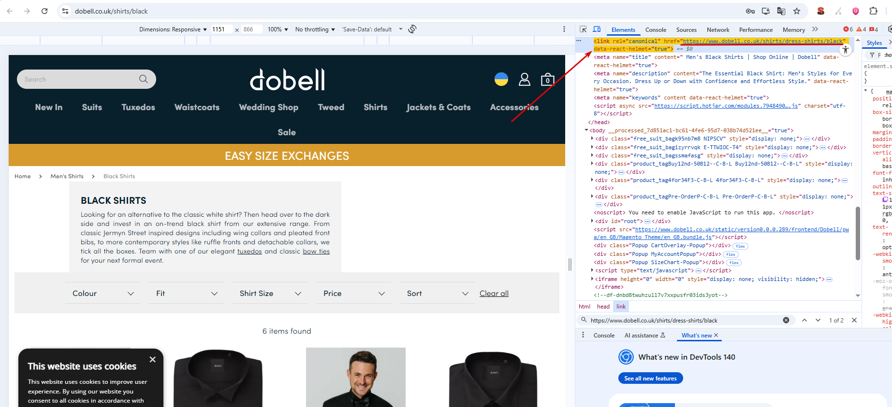
Task: Open the password manager key icon
Action: point(750,11)
